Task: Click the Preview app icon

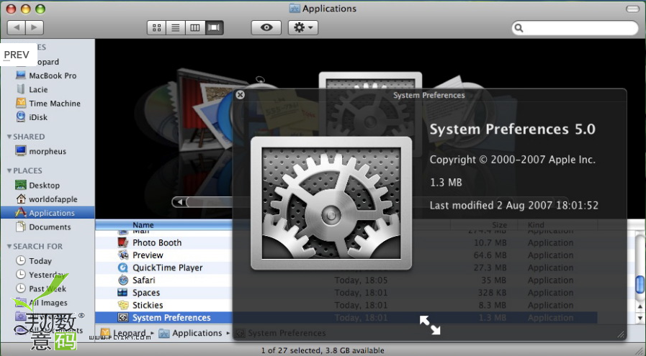Action: pos(122,255)
